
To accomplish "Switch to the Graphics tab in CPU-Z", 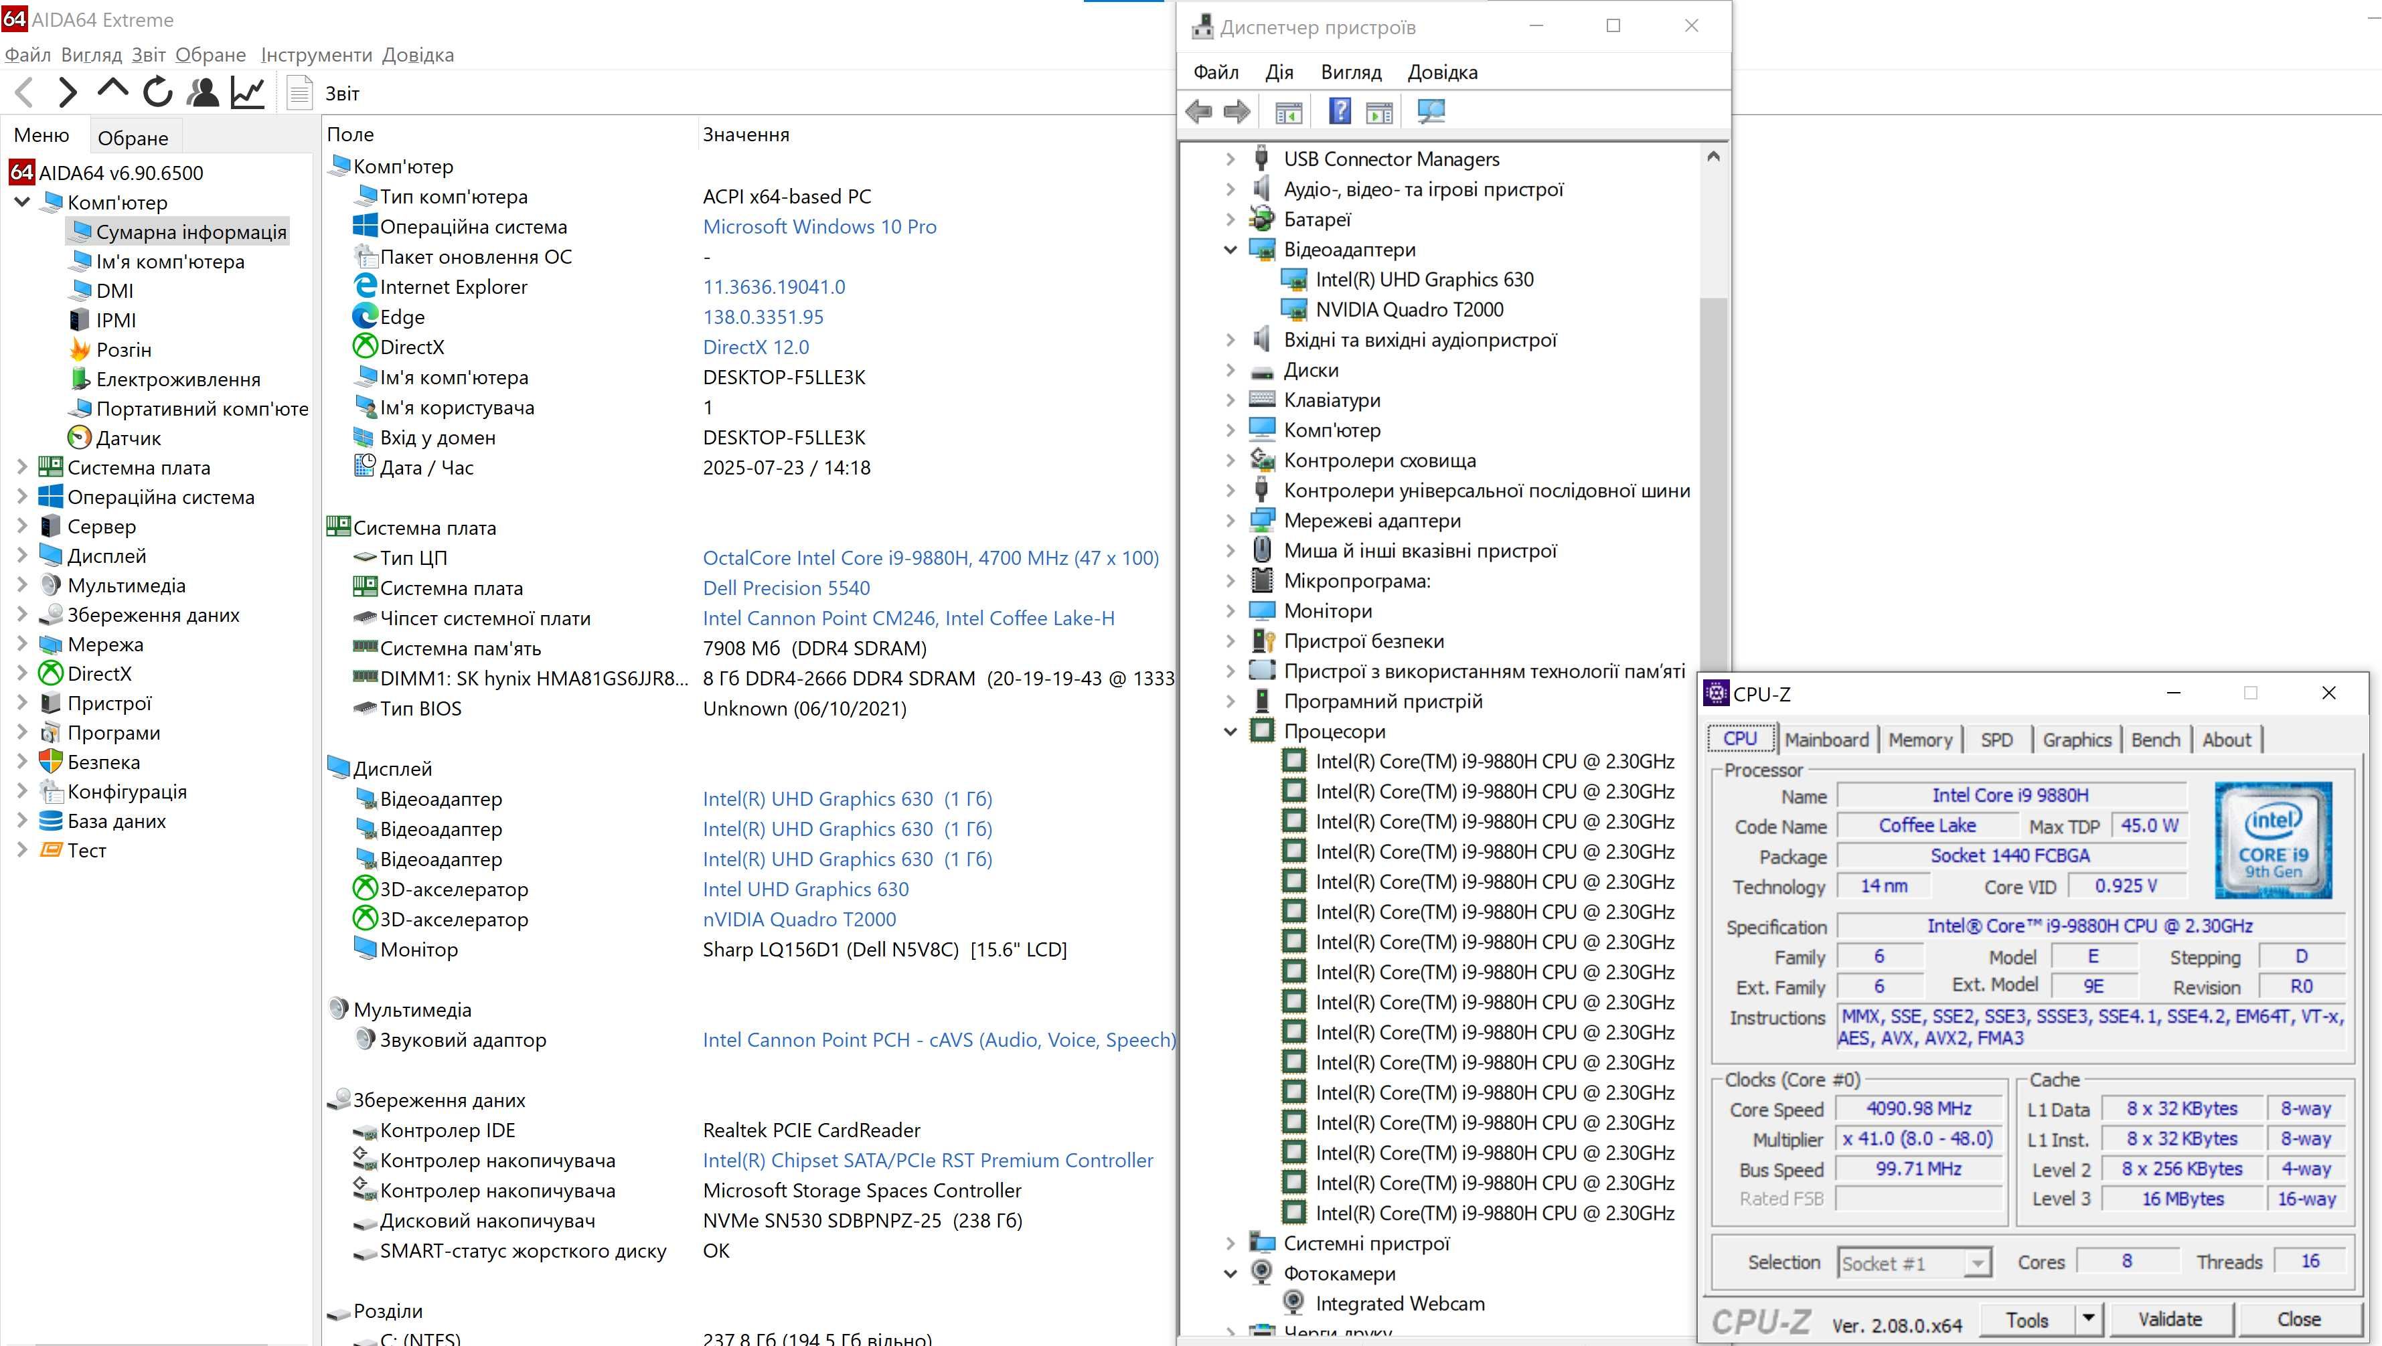I will coord(2076,740).
